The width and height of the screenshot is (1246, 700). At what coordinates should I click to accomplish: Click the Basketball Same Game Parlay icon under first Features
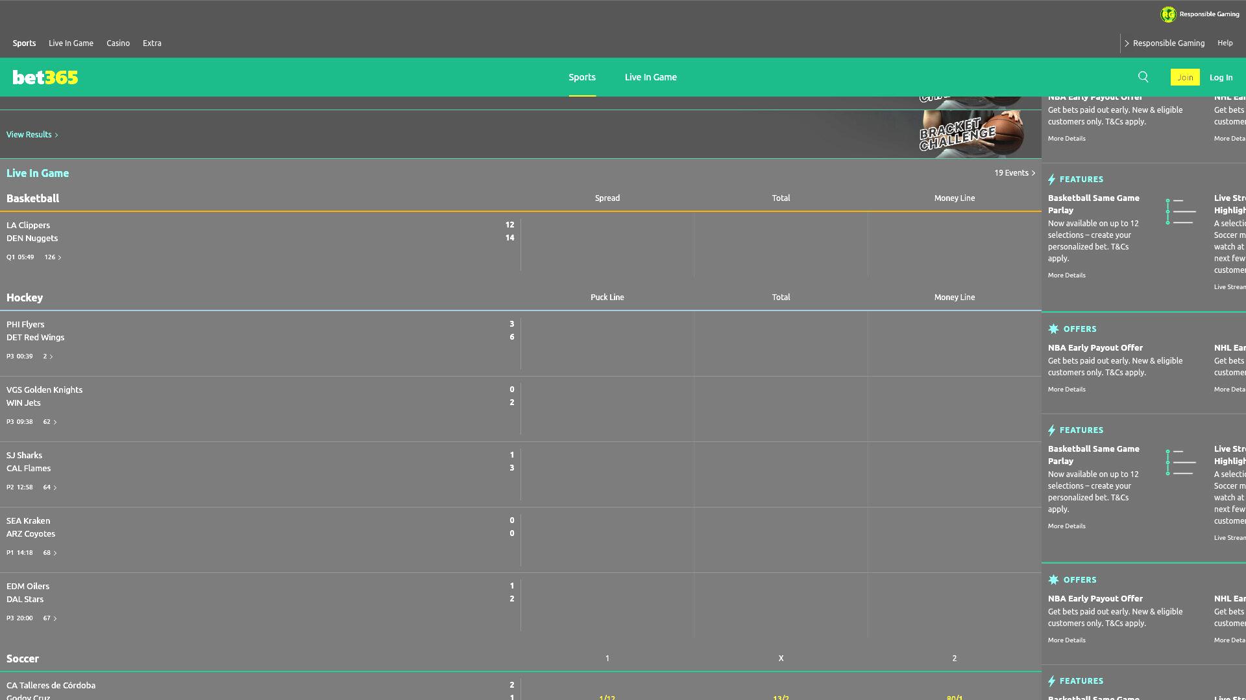tap(1180, 211)
